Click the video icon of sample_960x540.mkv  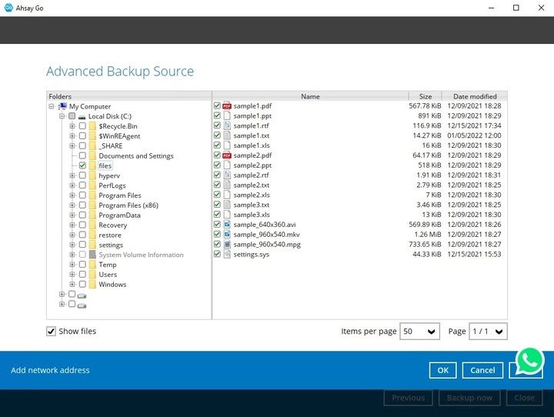coord(227,235)
